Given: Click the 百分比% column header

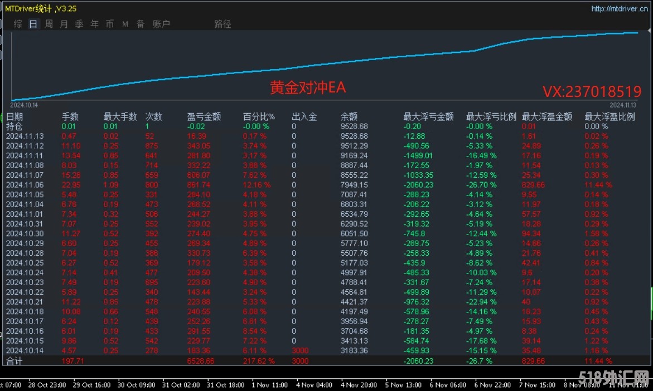Looking at the screenshot, I should [259, 116].
